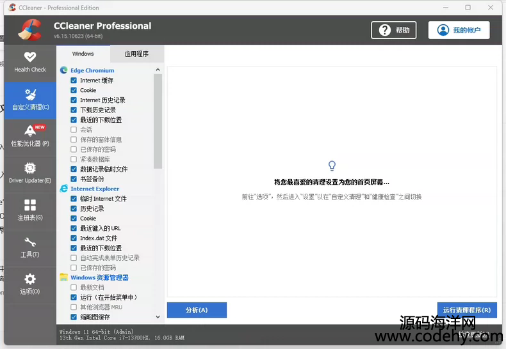The height and width of the screenshot is (349, 506).
Task: Uncheck Edge Internet 历史记录 checkbox
Action: click(x=74, y=100)
